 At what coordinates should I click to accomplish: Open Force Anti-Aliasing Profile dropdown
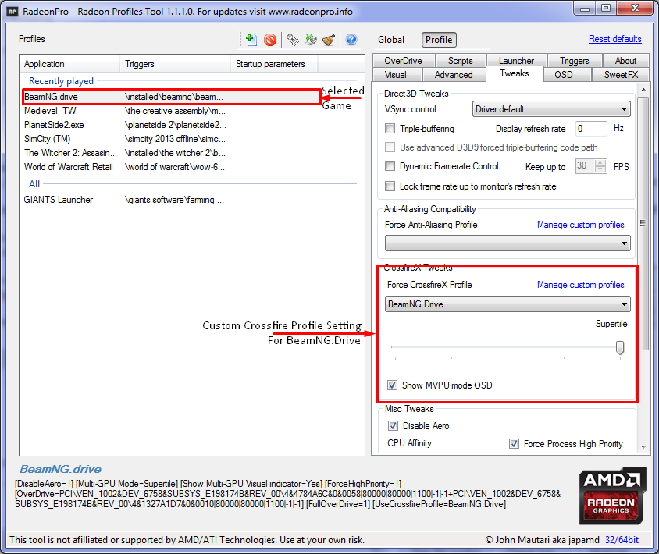(x=508, y=243)
